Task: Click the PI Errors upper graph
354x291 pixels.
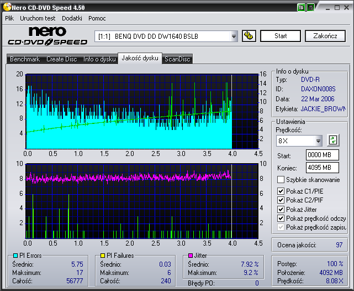Action: tap(142, 111)
